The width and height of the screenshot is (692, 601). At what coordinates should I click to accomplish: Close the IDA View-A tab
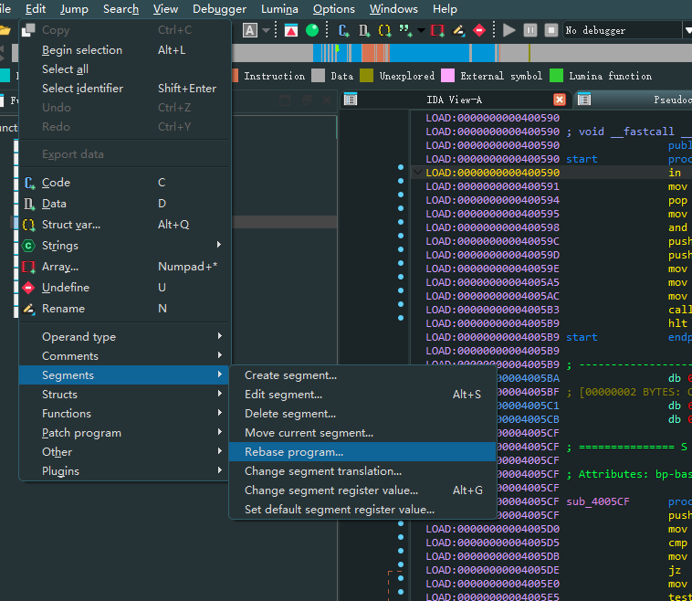[x=560, y=100]
